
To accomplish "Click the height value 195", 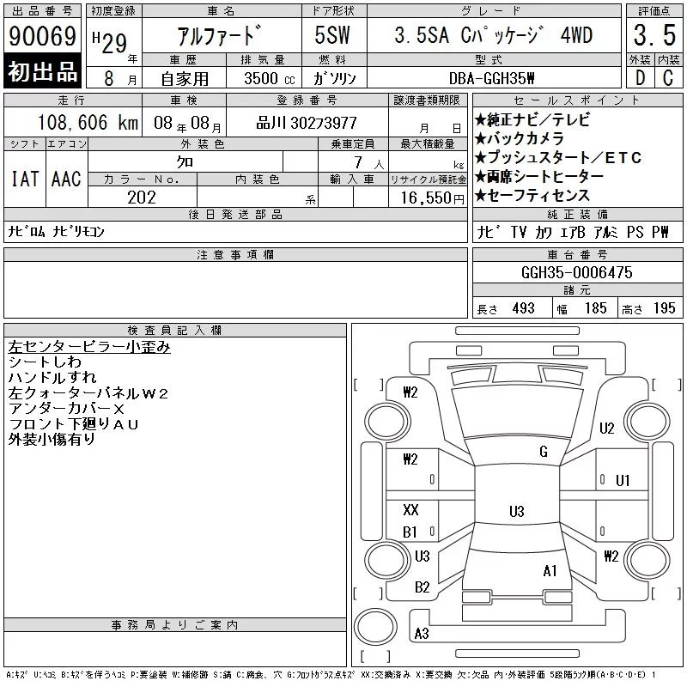I will tap(664, 308).
